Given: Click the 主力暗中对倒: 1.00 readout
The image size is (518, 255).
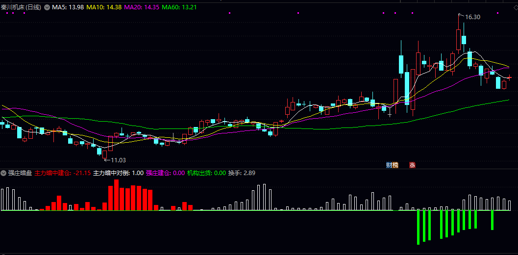Looking at the screenshot, I should pyautogui.click(x=119, y=173).
